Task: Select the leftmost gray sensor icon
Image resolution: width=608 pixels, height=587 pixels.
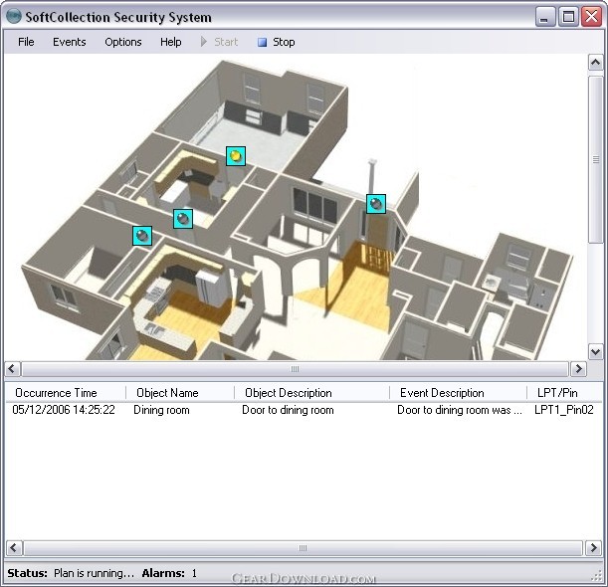Action: (142, 236)
